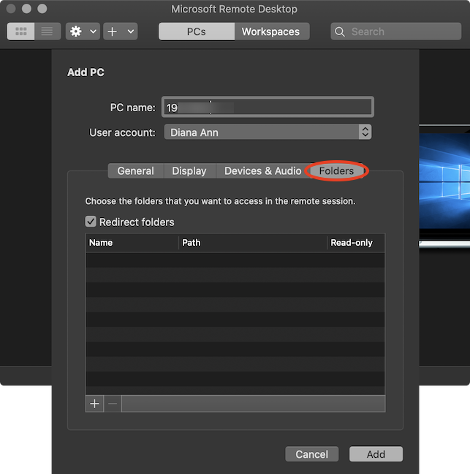Open the General tab
Screen dimensions: 470x474
136,170
